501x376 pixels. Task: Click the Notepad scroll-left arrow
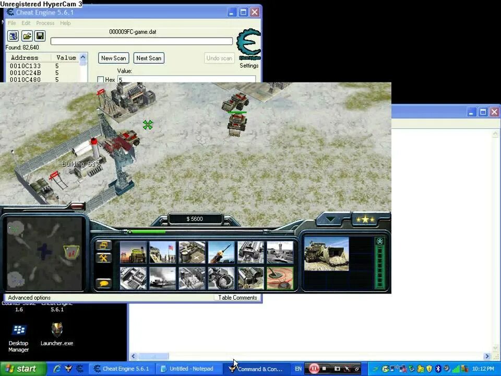click(x=134, y=356)
